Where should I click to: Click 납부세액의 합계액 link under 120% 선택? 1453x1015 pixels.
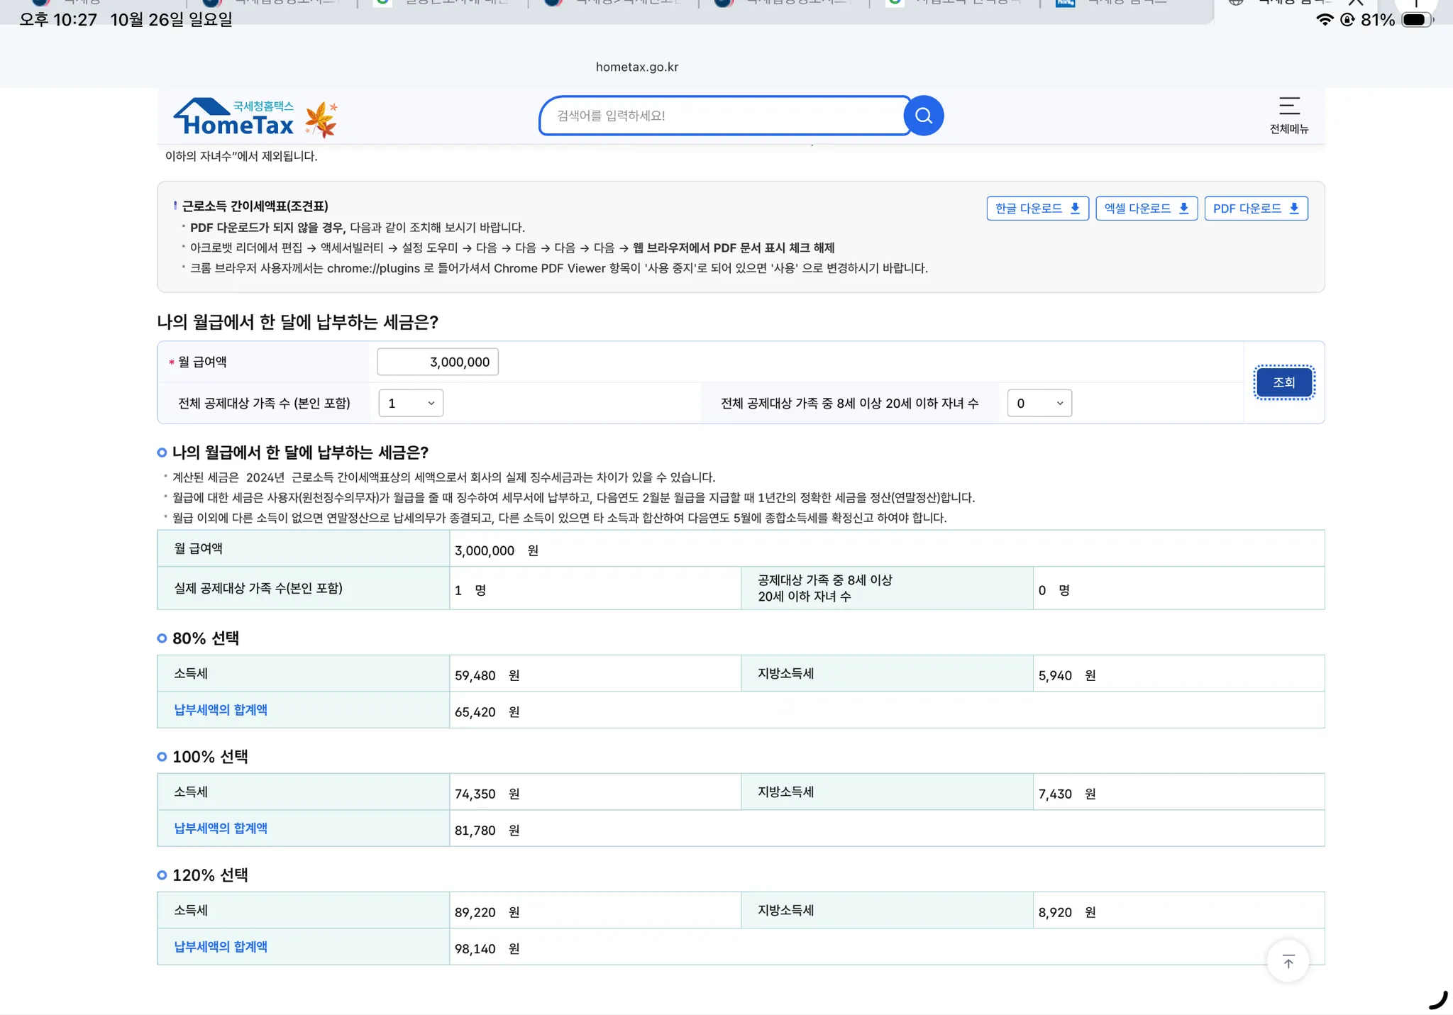point(221,947)
